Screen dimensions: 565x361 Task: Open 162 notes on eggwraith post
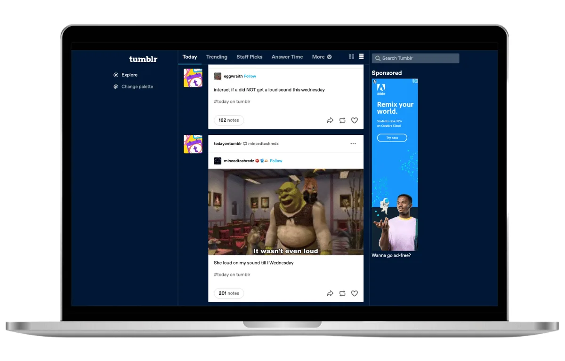(229, 120)
